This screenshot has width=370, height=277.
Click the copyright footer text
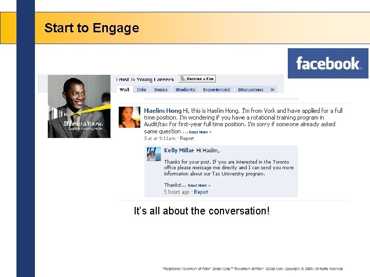tap(253, 269)
